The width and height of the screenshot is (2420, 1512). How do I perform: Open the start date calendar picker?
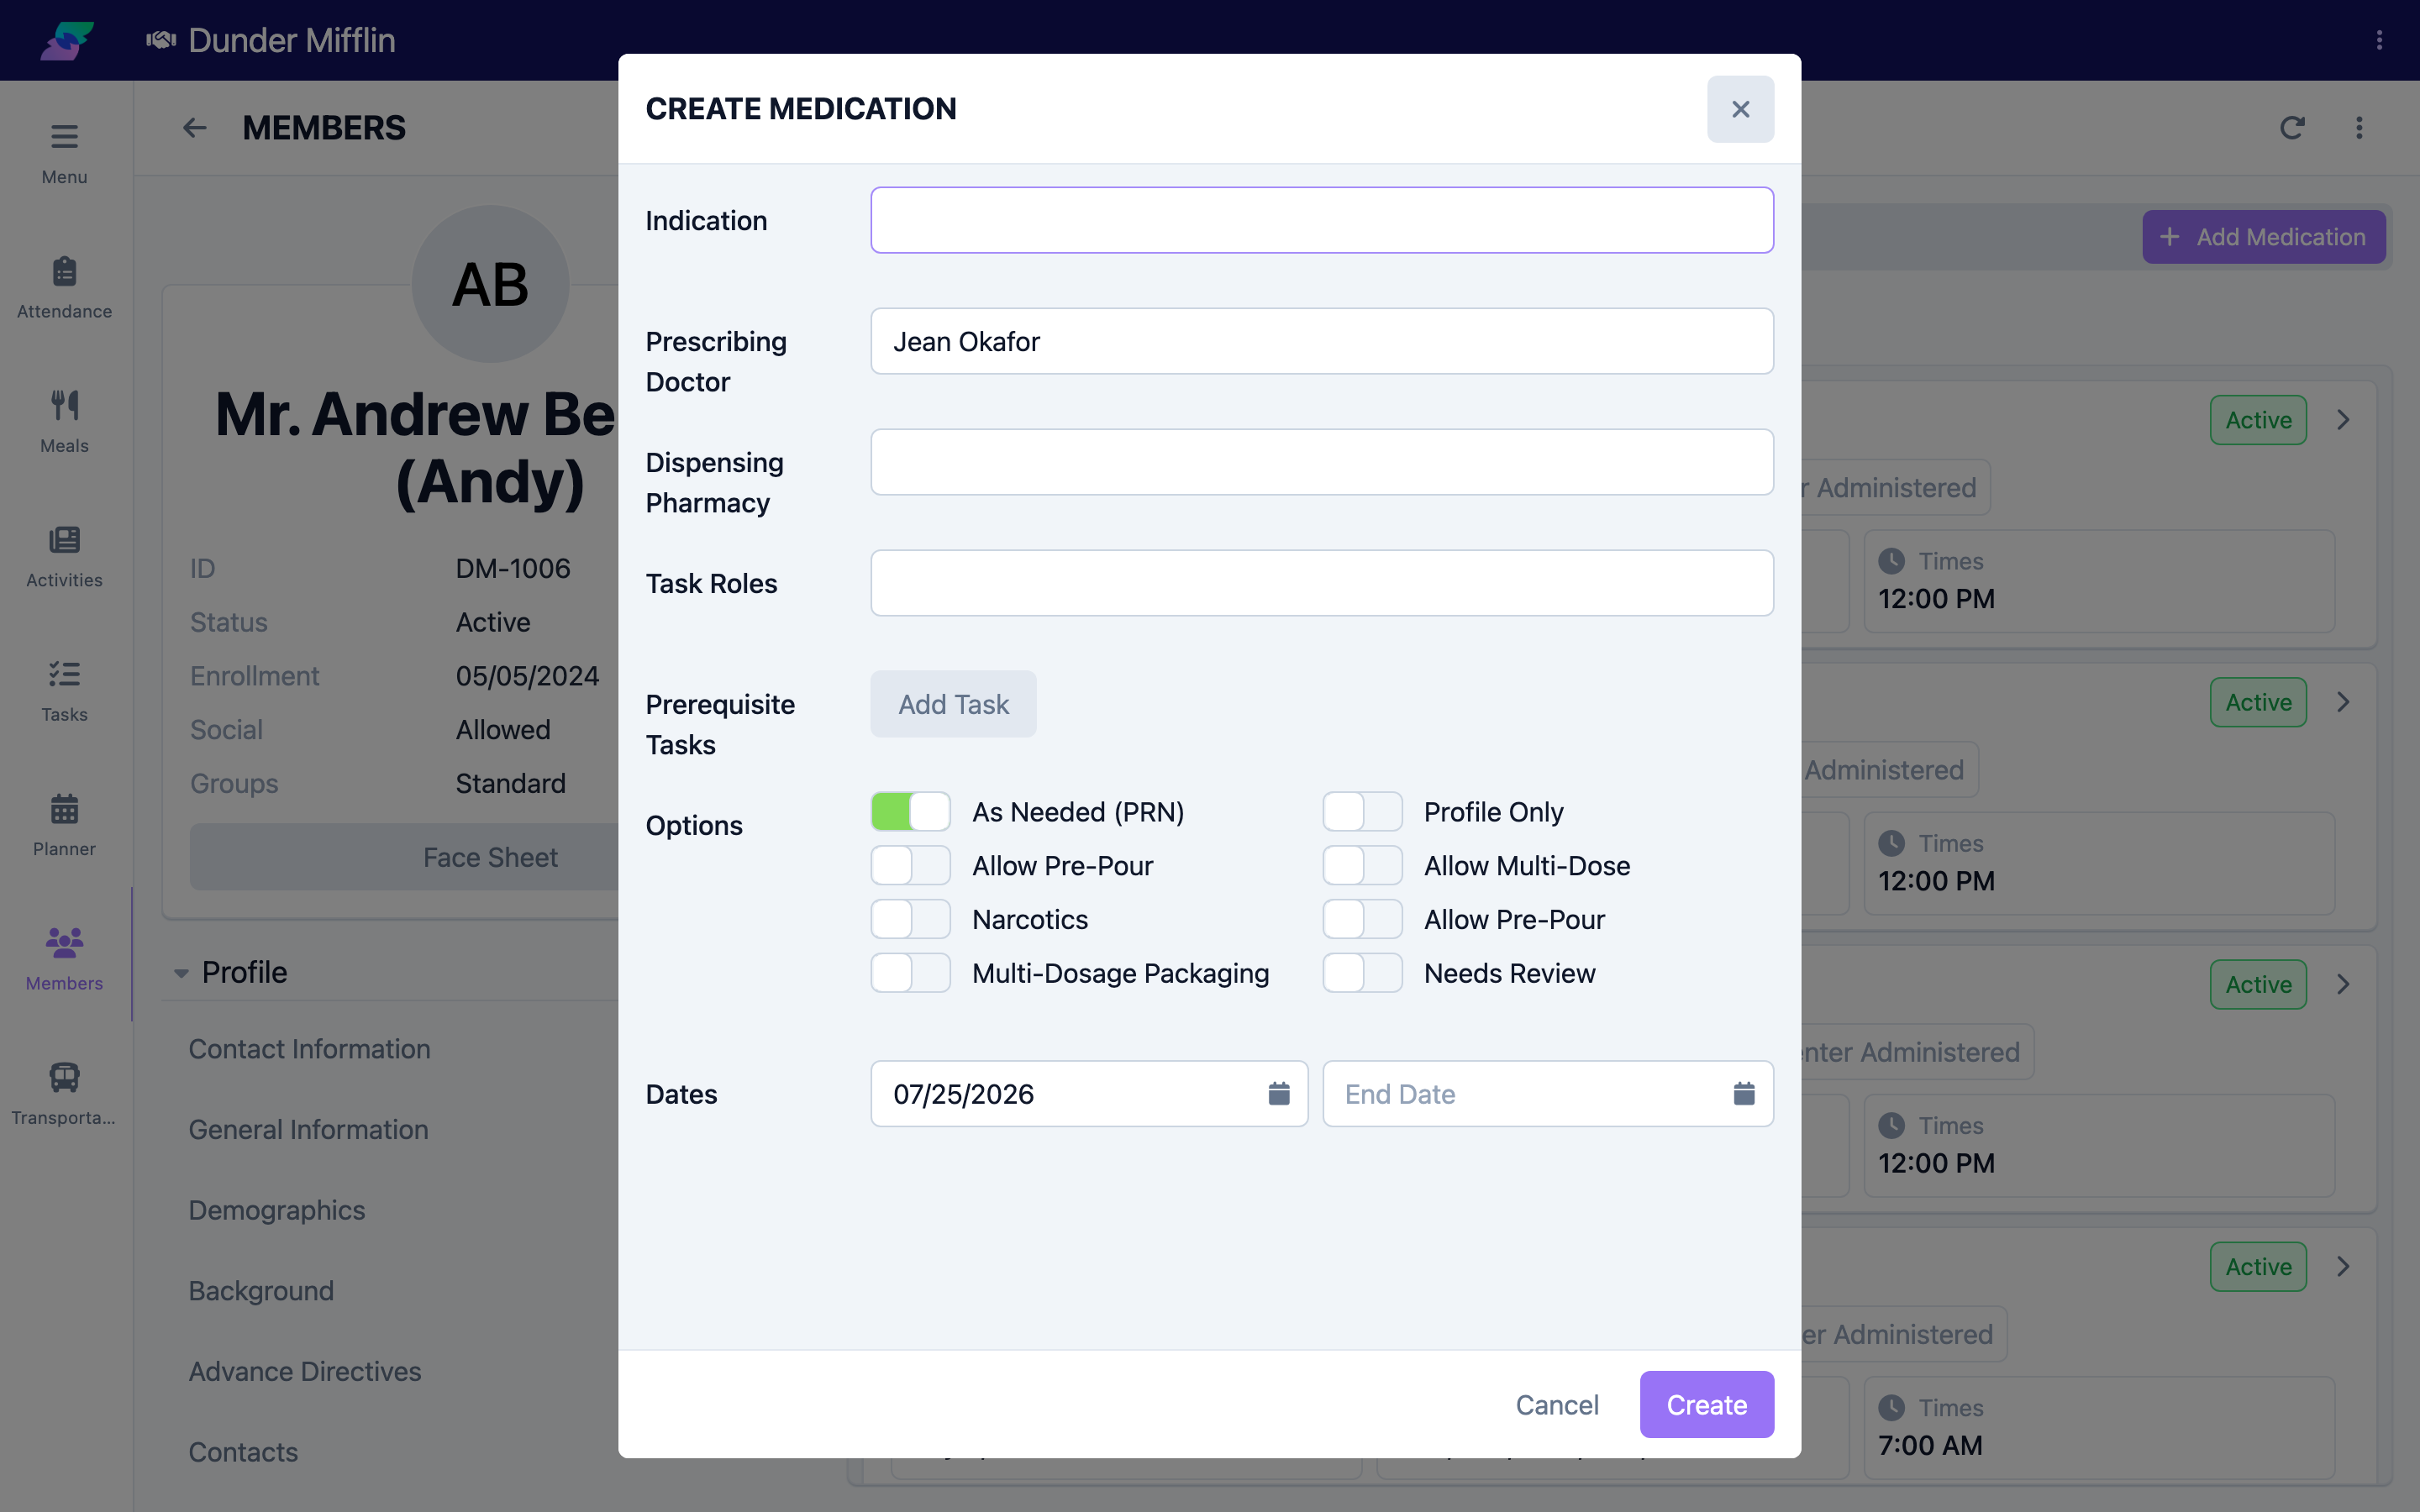1279,1093
